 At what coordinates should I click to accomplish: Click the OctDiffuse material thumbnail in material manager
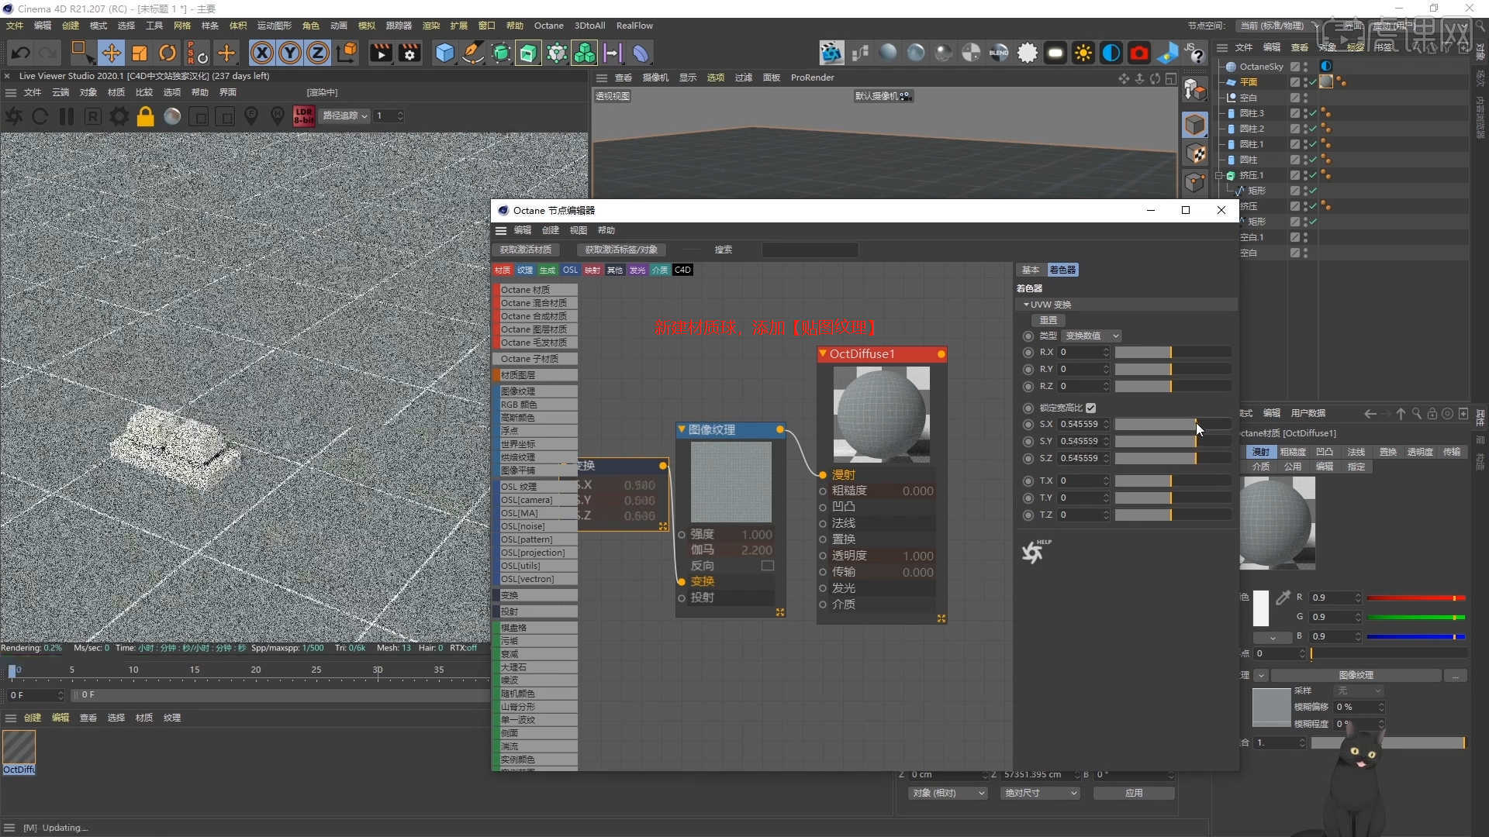19,747
